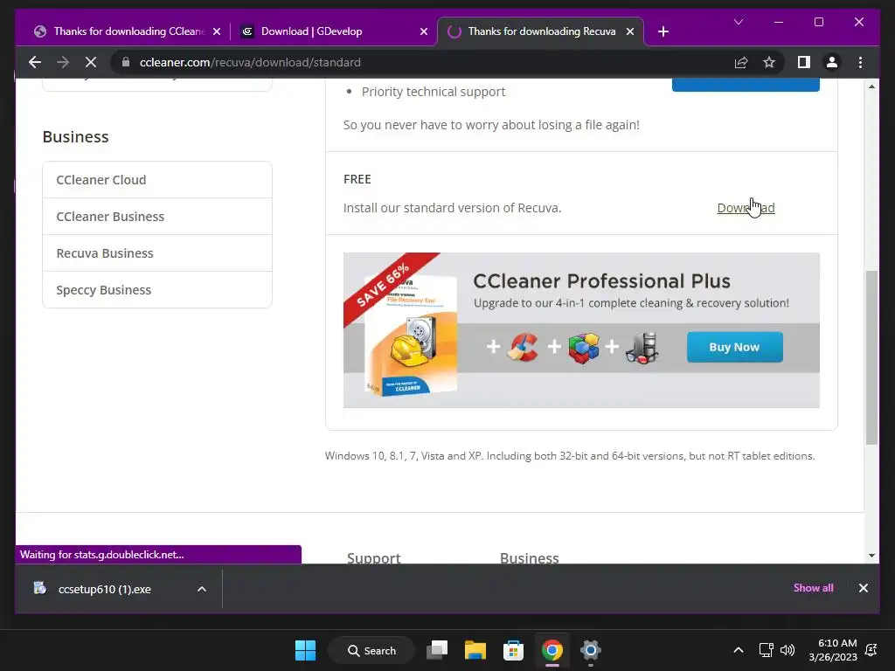Open the tab search dropdown chevron

738,22
